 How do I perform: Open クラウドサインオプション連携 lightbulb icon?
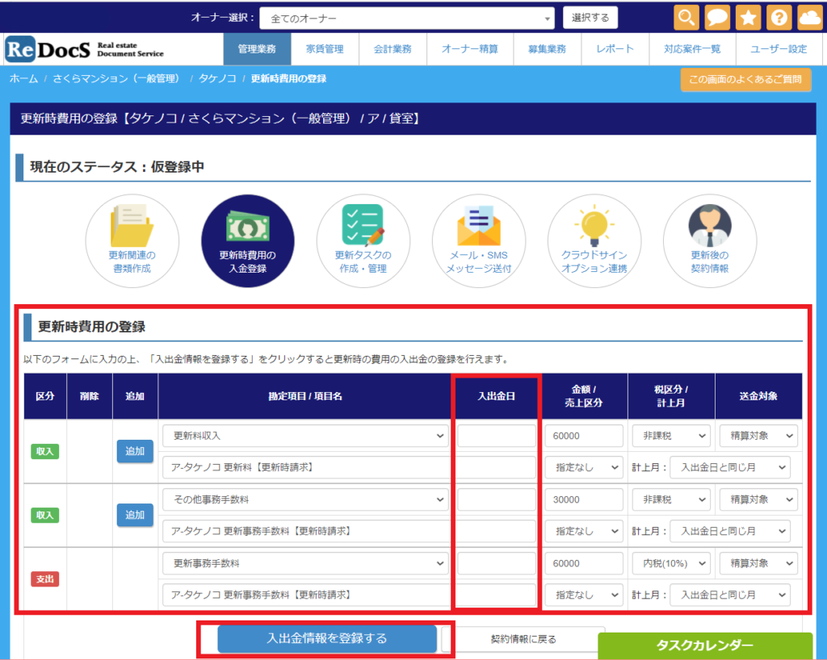(x=594, y=240)
